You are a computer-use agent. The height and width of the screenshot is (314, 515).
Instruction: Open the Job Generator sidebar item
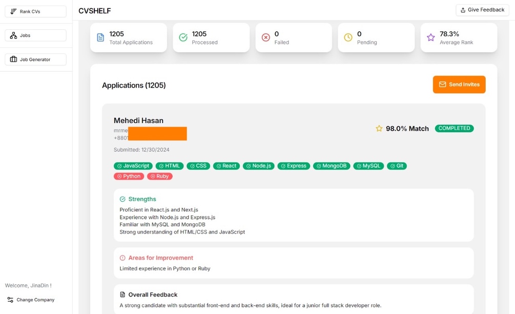coord(35,59)
